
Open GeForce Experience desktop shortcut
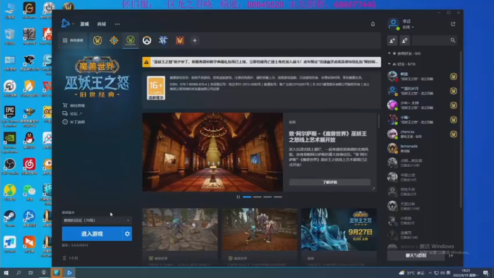(10, 143)
